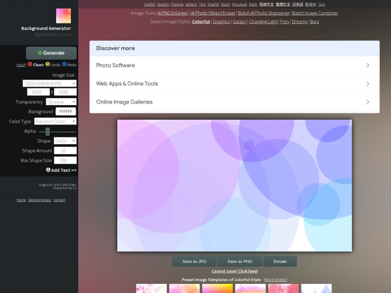Open the Batch Image Combiner link

[x=315, y=13]
